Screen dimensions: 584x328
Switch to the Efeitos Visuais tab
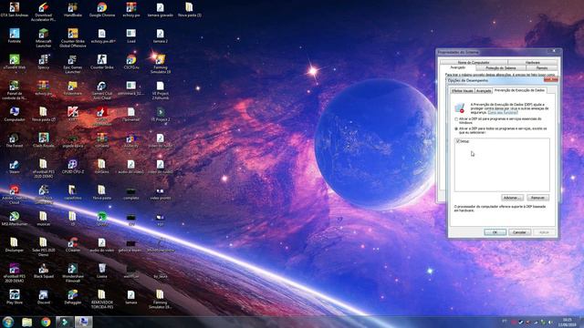[462, 91]
